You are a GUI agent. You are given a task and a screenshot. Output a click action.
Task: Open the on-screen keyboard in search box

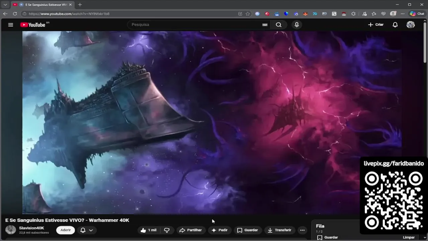265,25
